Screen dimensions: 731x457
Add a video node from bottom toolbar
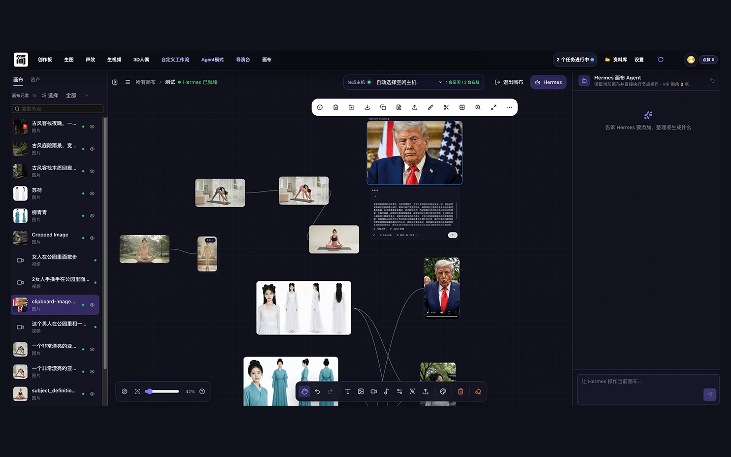[x=374, y=391]
